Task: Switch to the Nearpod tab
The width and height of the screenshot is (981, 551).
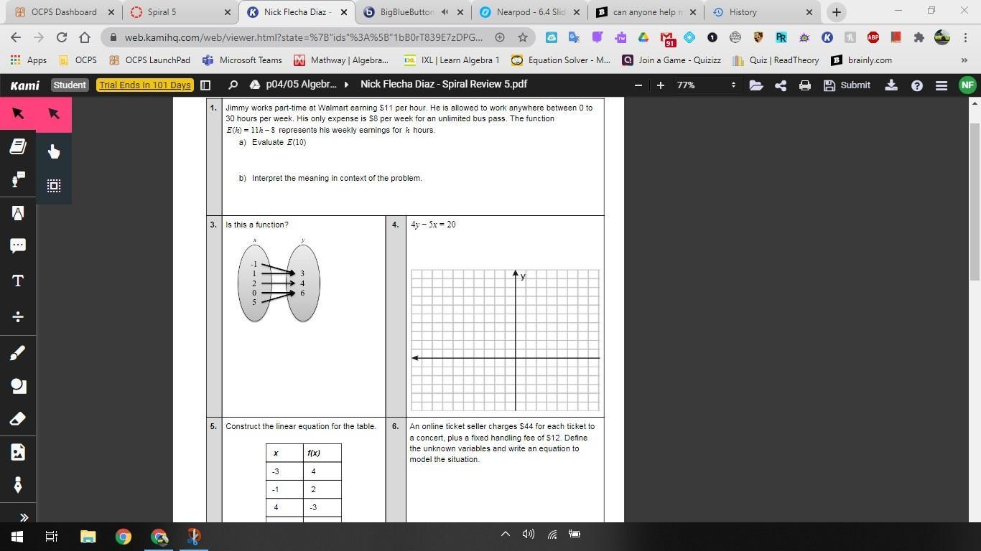Action: point(529,12)
